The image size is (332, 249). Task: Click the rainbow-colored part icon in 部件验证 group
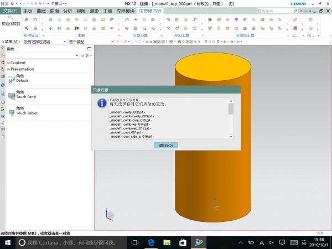click(x=27, y=28)
